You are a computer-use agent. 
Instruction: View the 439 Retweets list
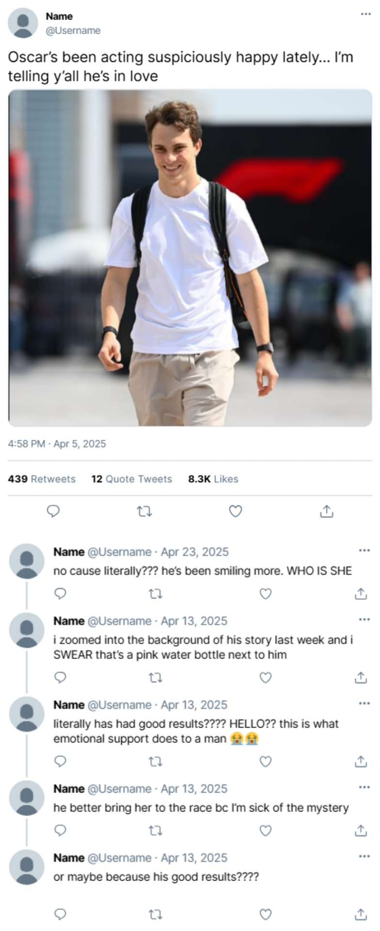tap(42, 479)
